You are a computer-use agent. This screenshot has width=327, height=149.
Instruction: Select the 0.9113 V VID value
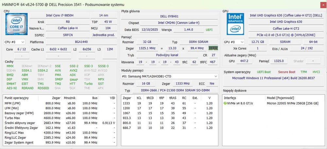109,123
